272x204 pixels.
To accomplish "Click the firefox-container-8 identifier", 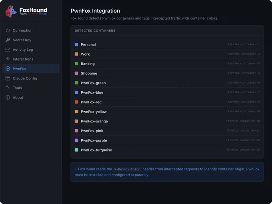I will (x=244, y=102).
